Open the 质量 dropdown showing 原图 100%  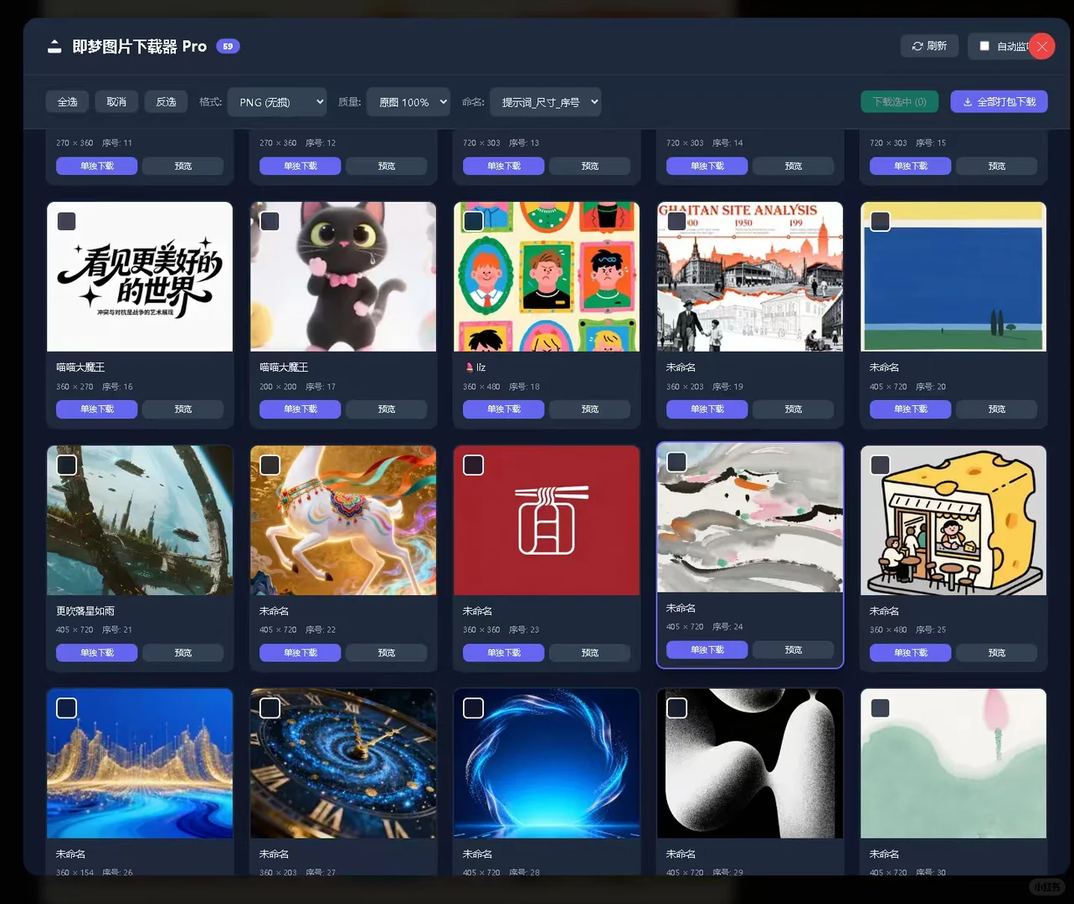[409, 102]
